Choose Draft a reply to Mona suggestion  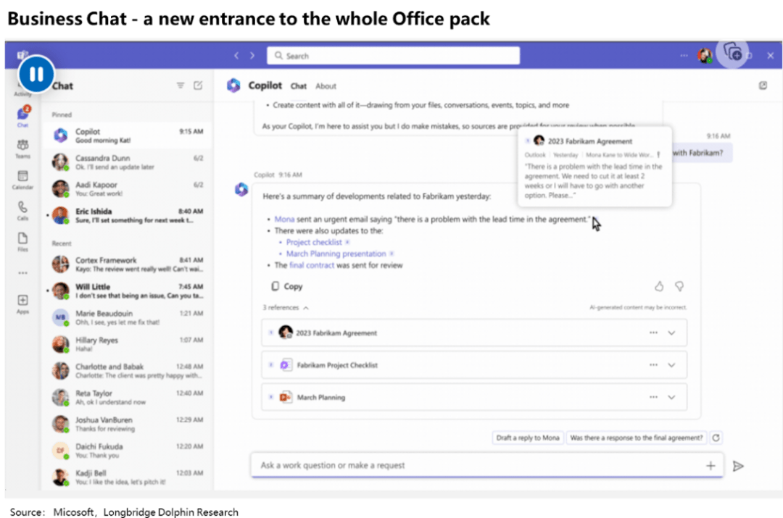[528, 438]
